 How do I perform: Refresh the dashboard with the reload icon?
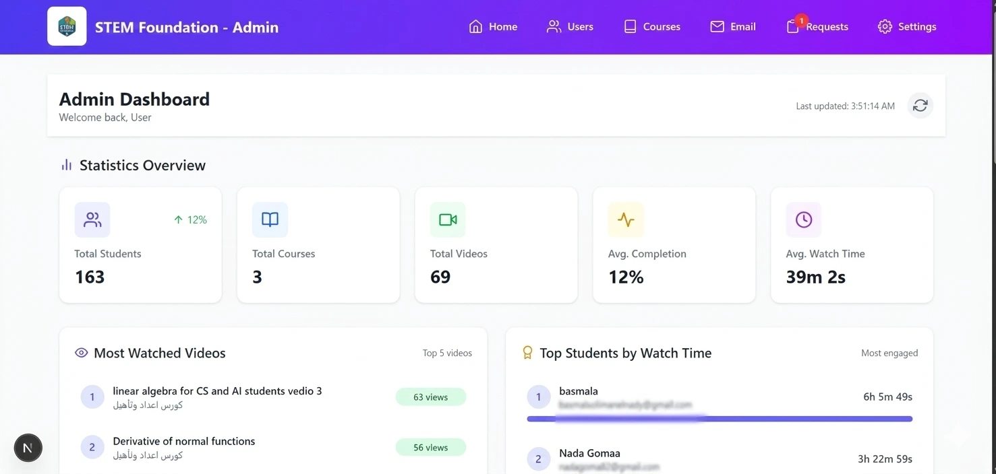[x=920, y=106]
